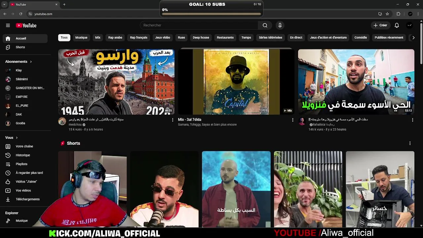Open more options for the Venezuela video
The height and width of the screenshot is (238, 423).
pos(412,120)
